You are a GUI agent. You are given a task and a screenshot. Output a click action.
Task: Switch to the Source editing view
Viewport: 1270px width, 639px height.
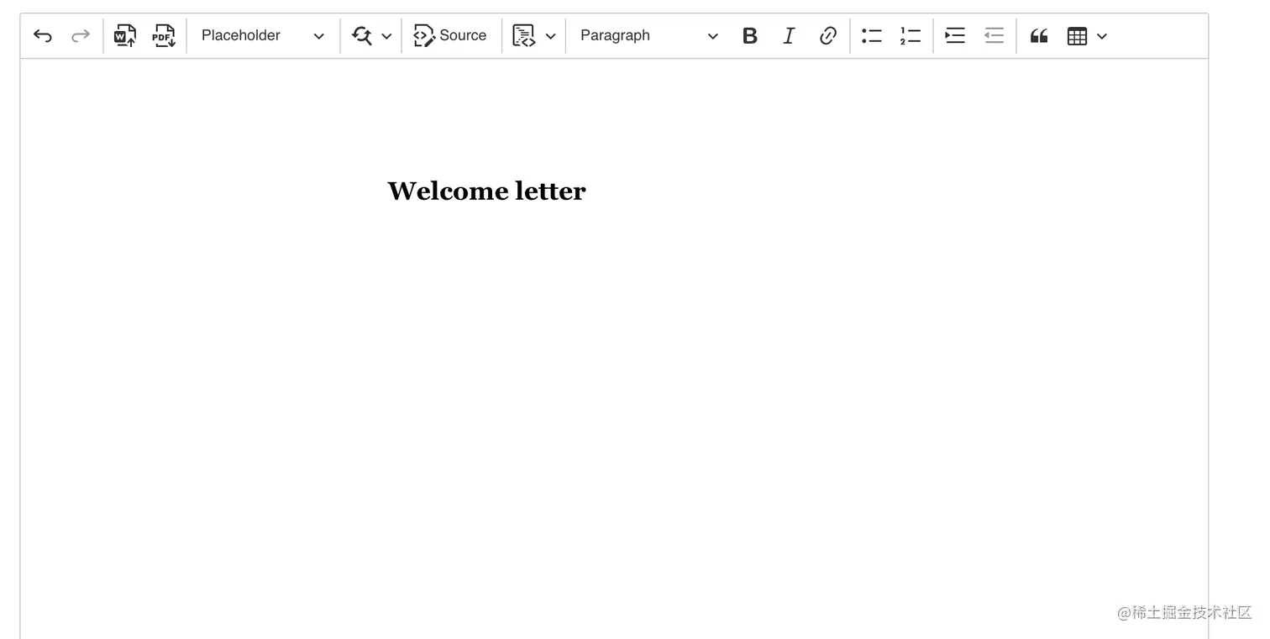point(451,35)
